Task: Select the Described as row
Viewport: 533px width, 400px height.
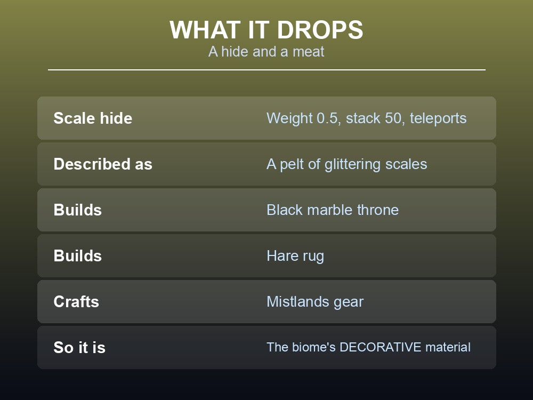Action: [x=266, y=164]
